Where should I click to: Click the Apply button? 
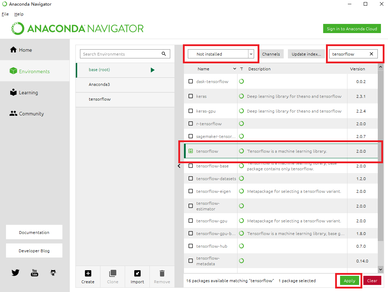(349, 281)
